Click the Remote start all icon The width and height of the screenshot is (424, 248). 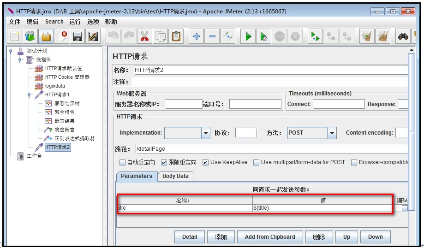click(x=315, y=36)
